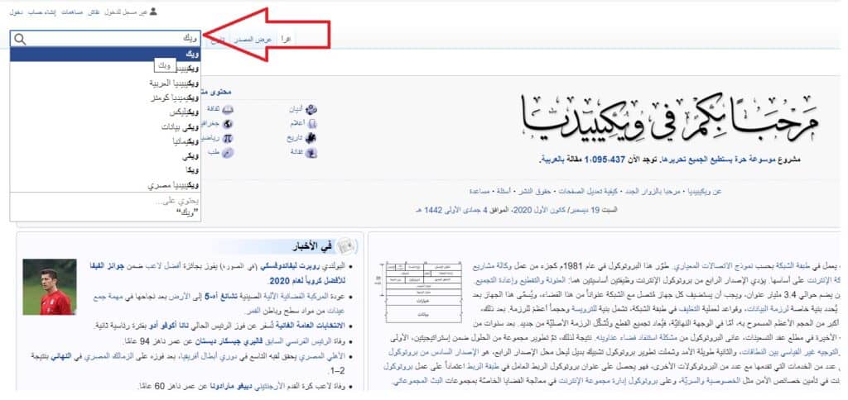Open the عن ويكيبيديا (About Wikipedia) link
Image resolution: width=848 pixels, height=400 pixels.
point(705,192)
